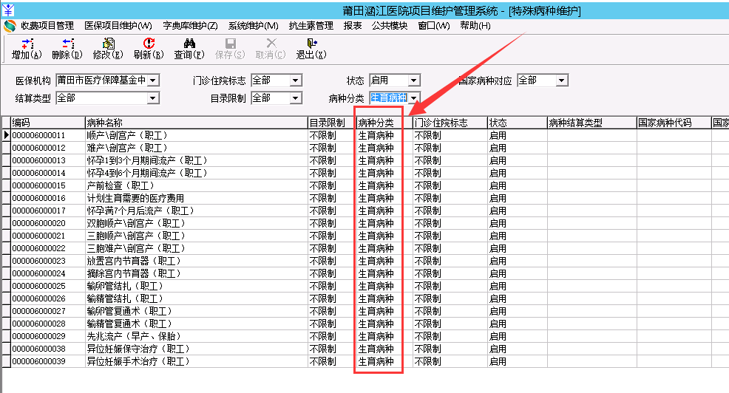The height and width of the screenshot is (393, 729).
Task: Click the 病种分类 column header
Action: pos(384,123)
